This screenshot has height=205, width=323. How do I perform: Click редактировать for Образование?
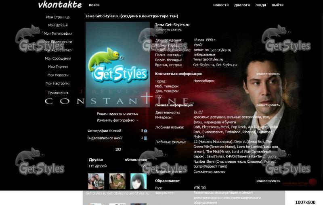point(268,180)
